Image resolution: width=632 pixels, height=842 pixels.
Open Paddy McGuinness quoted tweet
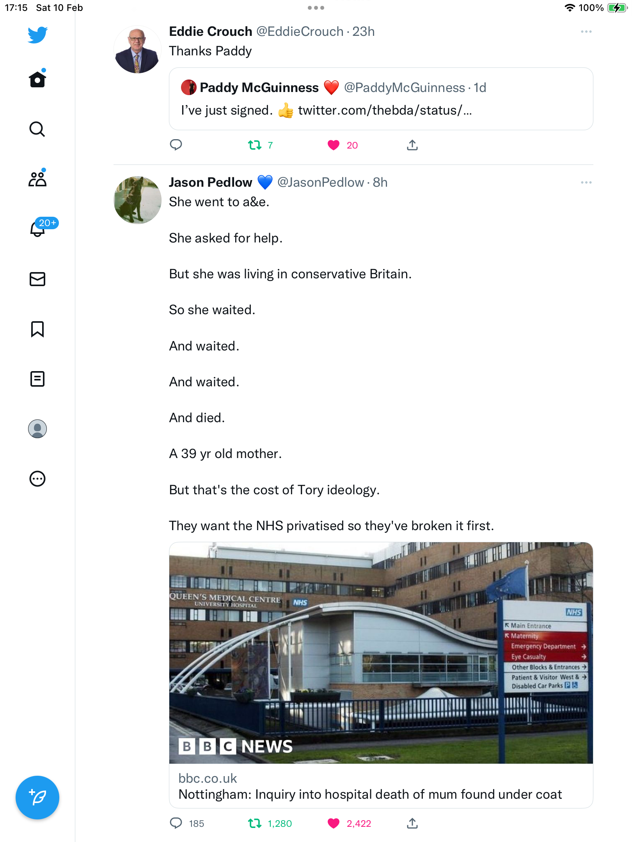(381, 99)
